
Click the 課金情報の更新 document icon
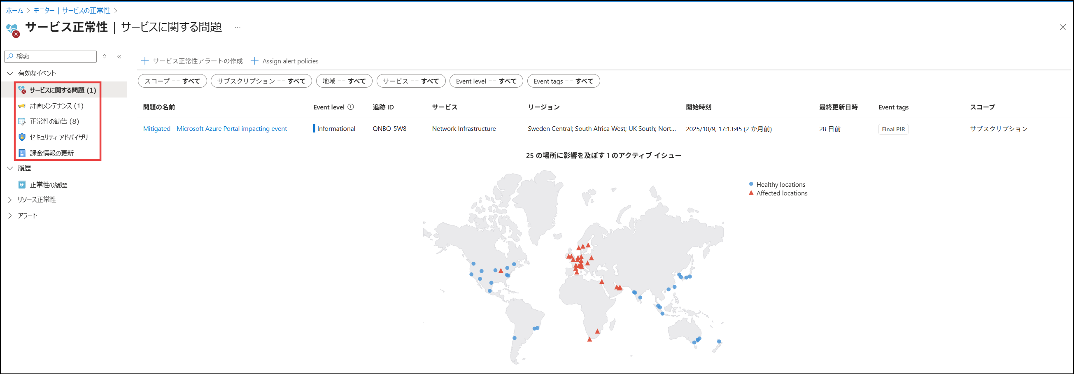coord(22,153)
